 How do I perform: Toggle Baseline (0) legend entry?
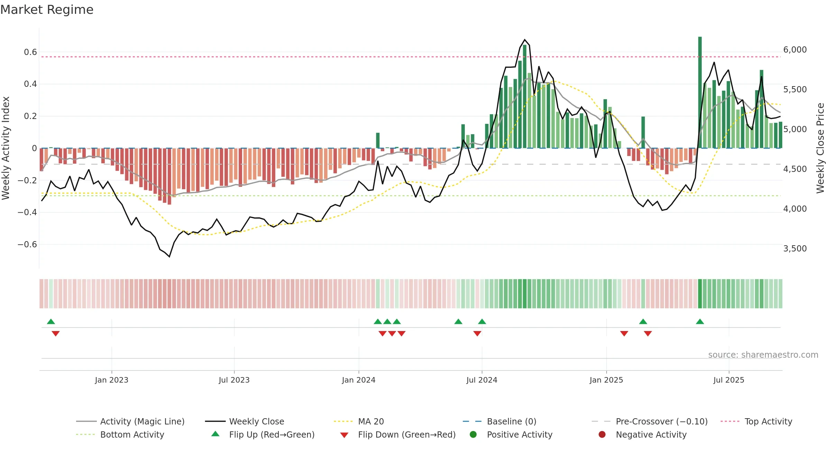tap(499, 421)
